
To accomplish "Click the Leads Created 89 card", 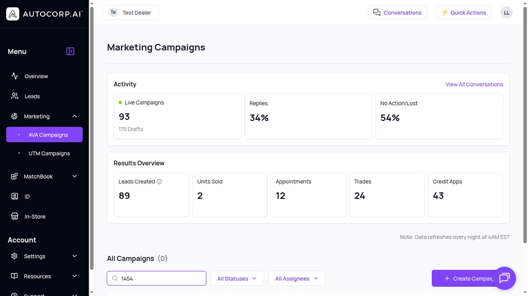I will click(151, 195).
